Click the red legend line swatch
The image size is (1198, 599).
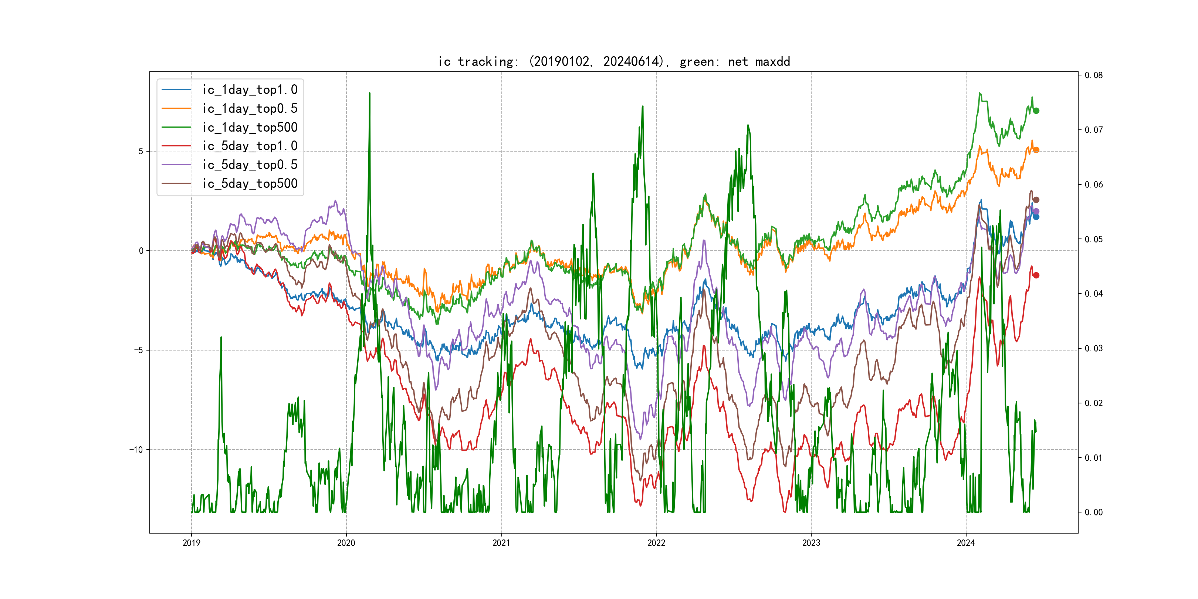click(176, 146)
